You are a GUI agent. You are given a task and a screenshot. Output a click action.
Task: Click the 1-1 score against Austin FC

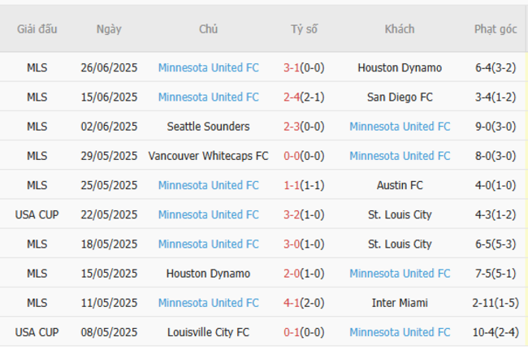[292, 185]
